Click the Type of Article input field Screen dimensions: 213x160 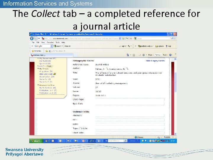click(130, 128)
